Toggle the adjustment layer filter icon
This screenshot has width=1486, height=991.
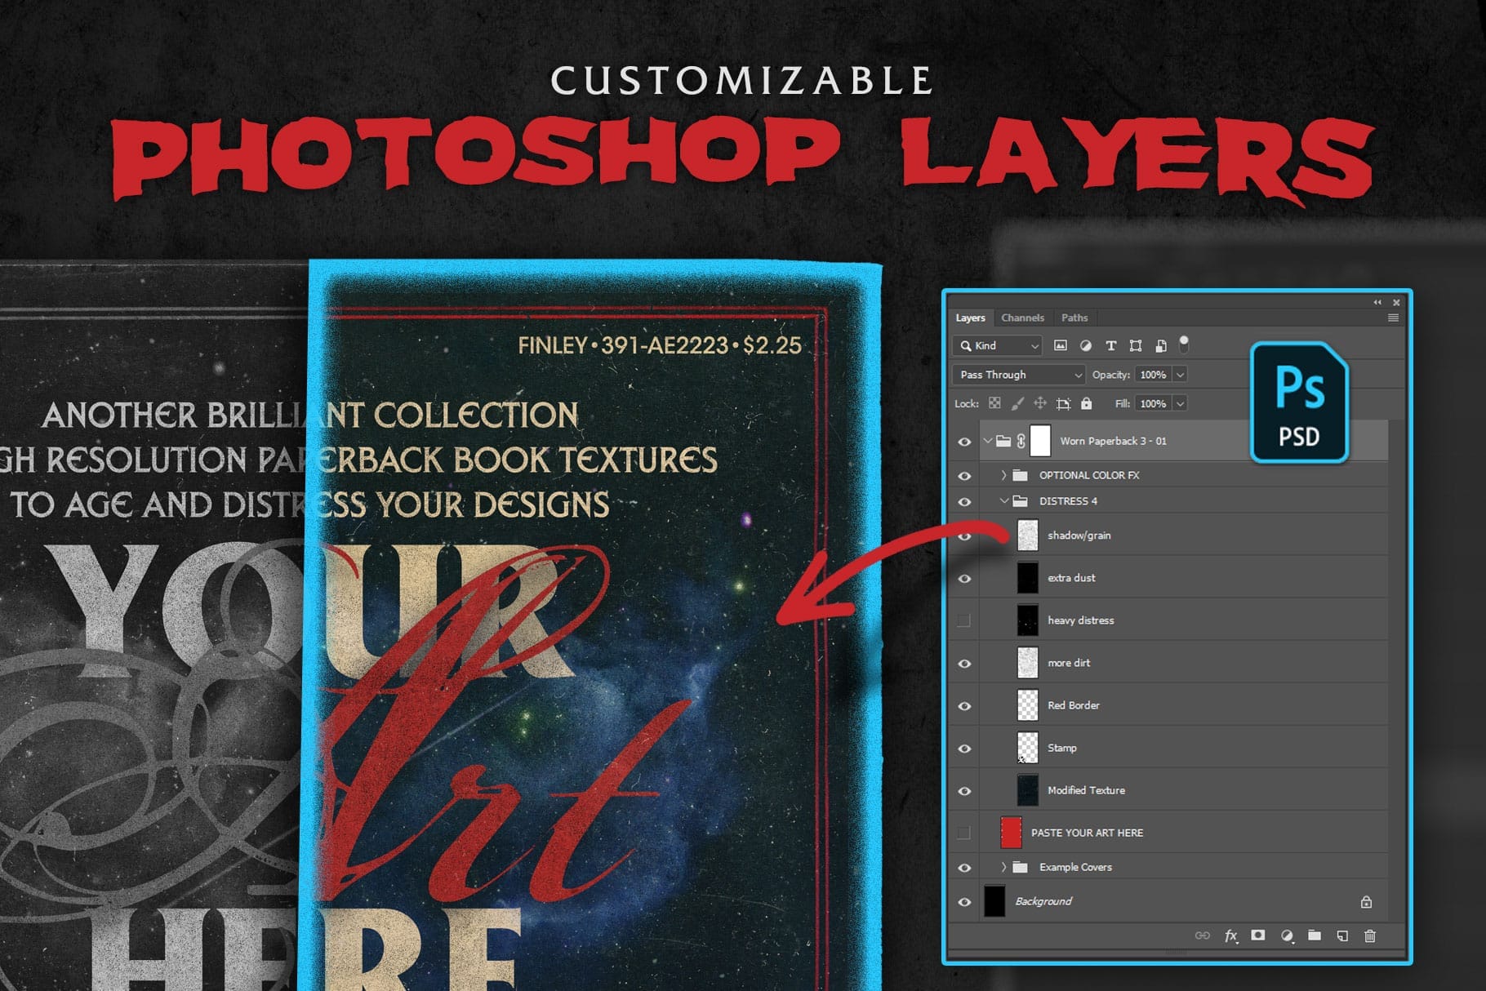(1085, 345)
